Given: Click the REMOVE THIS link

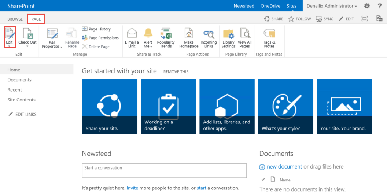Looking at the screenshot, I should coord(176,72).
